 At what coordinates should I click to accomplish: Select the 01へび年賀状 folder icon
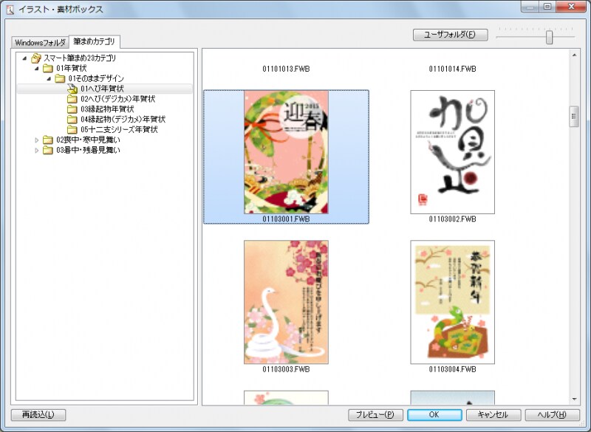pos(72,89)
